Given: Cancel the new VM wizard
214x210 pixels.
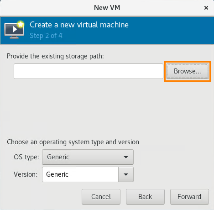Looking at the screenshot, I should pyautogui.click(x=101, y=197).
